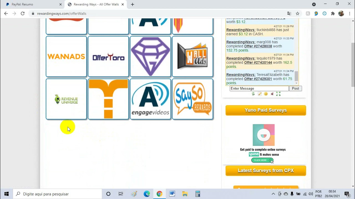Open the Chrome profile avatar
Screen dimensions: 355x199
point(341,14)
